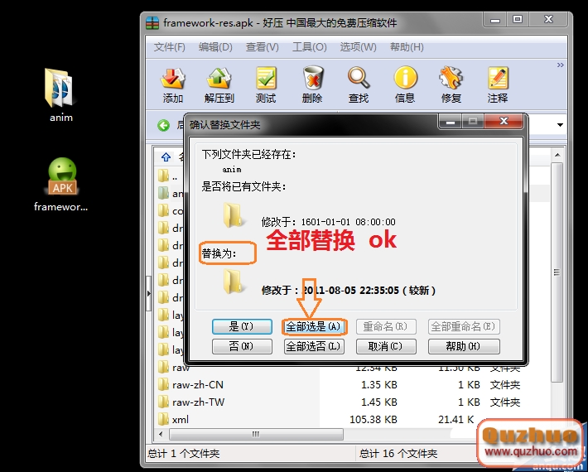Expand the toolbar overflow chevron
The height and width of the screenshot is (472, 588).
point(560,65)
